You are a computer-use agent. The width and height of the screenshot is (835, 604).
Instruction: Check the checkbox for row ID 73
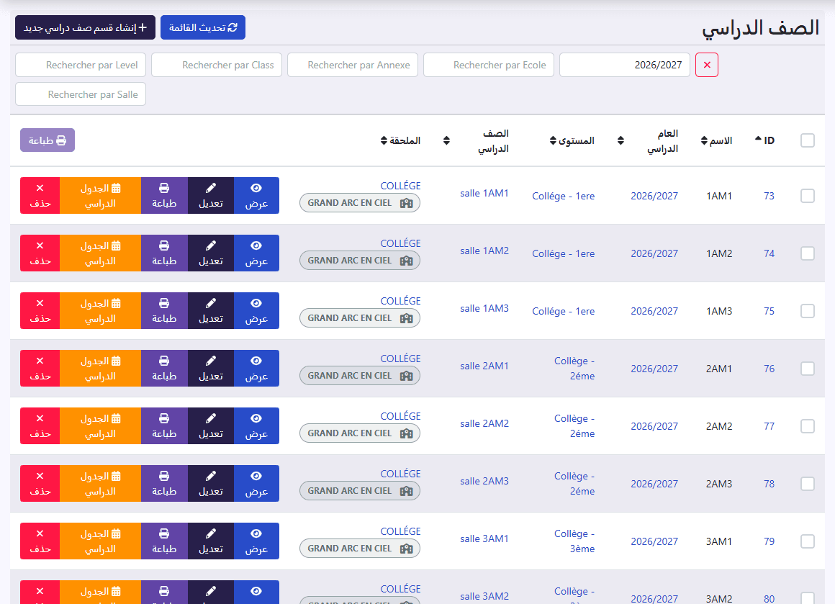pyautogui.click(x=808, y=196)
